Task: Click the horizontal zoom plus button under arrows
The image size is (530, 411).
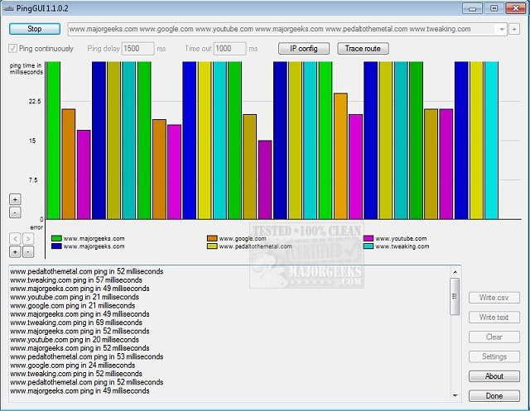Action: pos(15,251)
